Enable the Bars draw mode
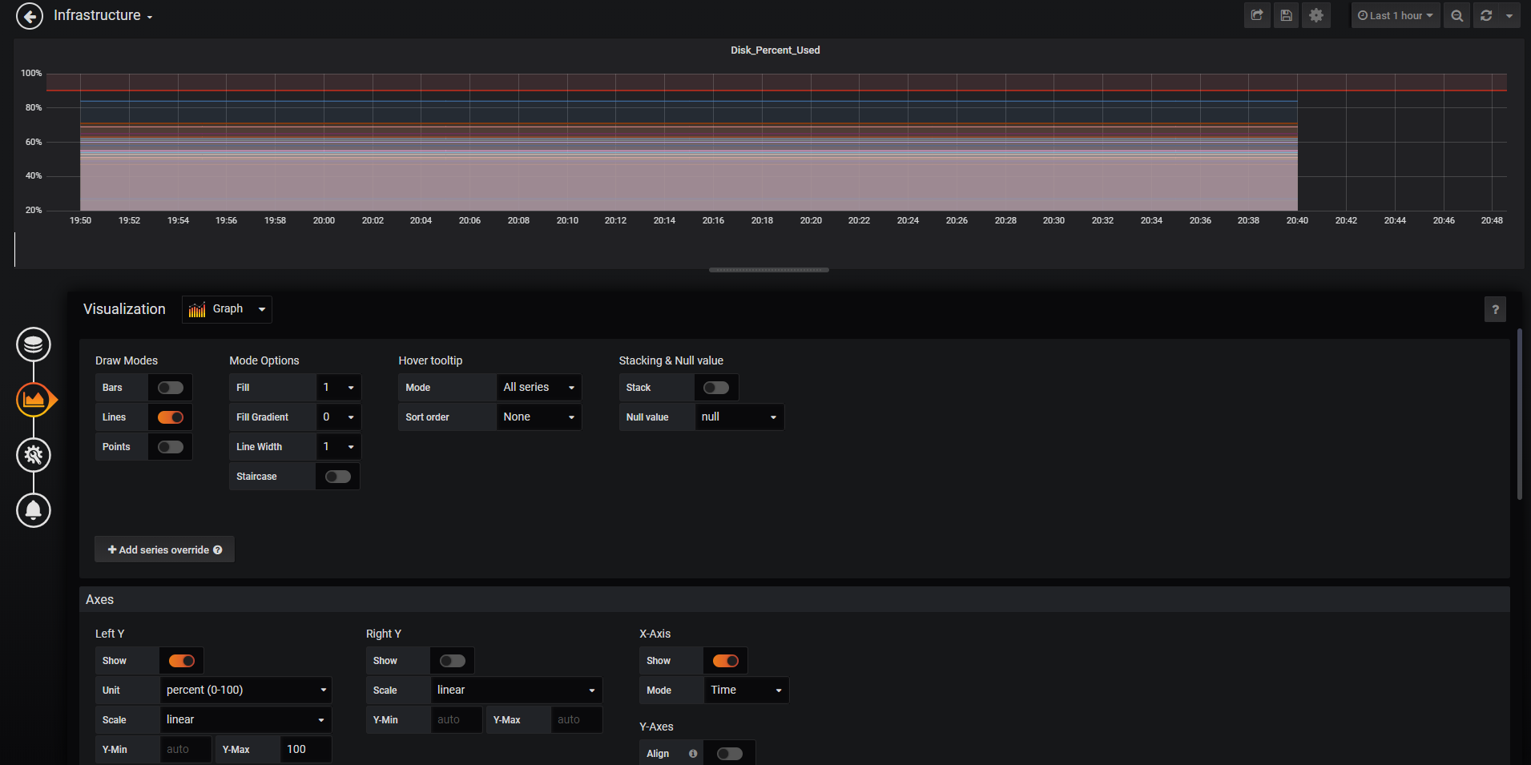 (x=170, y=387)
